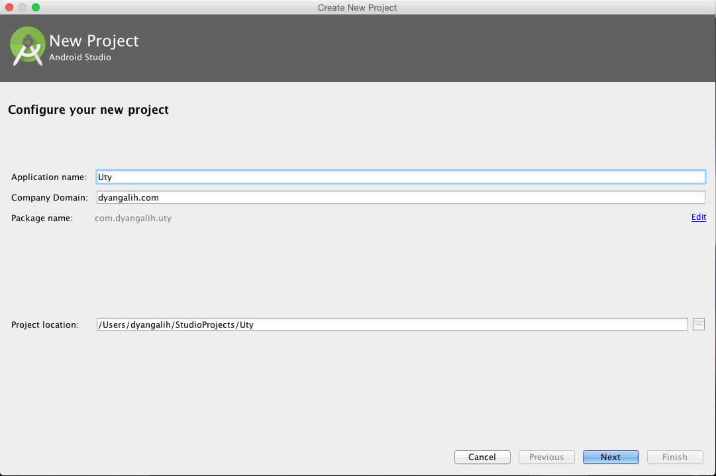The height and width of the screenshot is (476, 716).
Task: Click the 'Project location:' label
Action: (x=45, y=324)
